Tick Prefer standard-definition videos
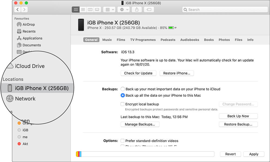270x162 pixels. (x=122, y=141)
